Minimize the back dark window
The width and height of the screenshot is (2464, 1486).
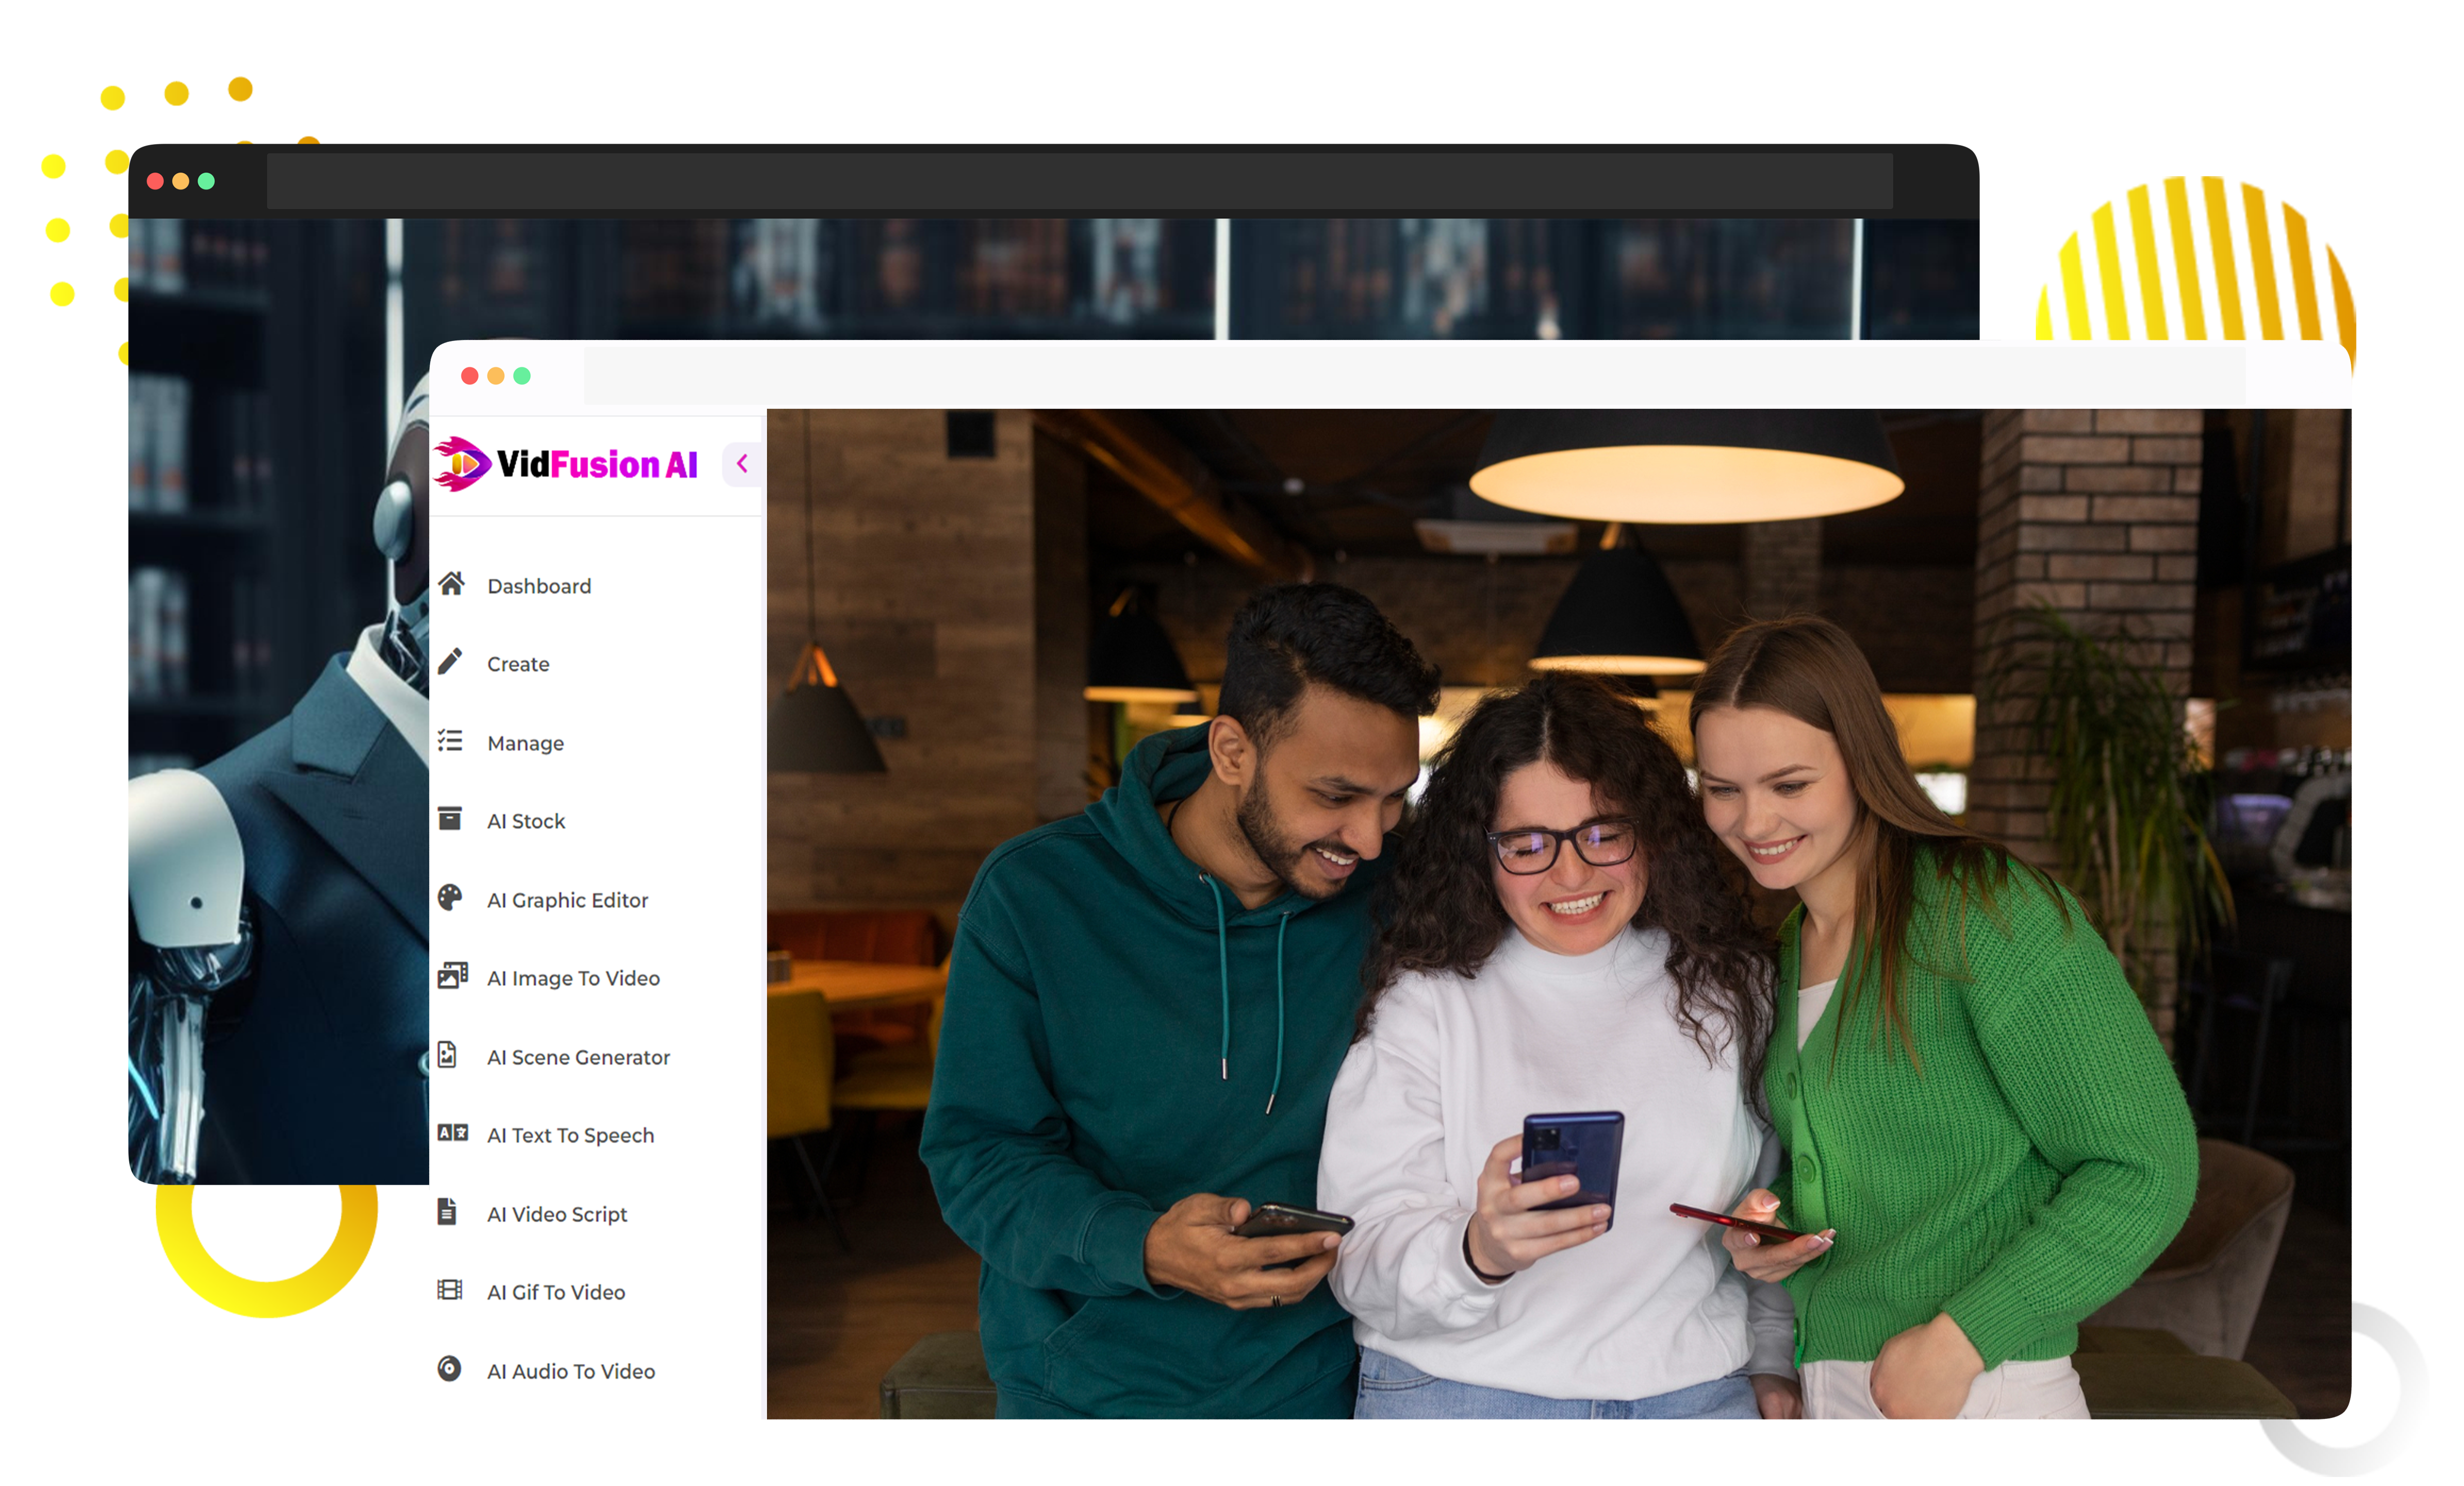(x=181, y=181)
